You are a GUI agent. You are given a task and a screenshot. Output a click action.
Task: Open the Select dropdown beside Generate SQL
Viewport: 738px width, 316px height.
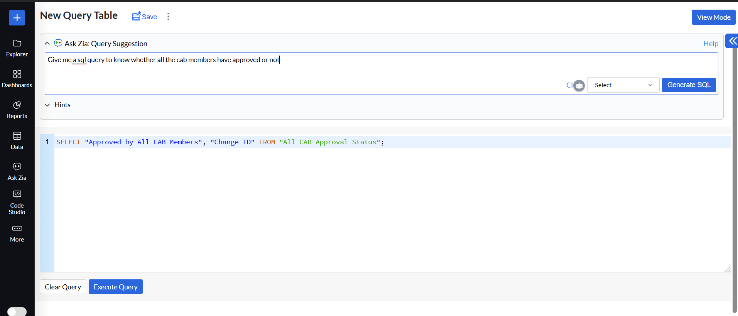click(x=623, y=85)
